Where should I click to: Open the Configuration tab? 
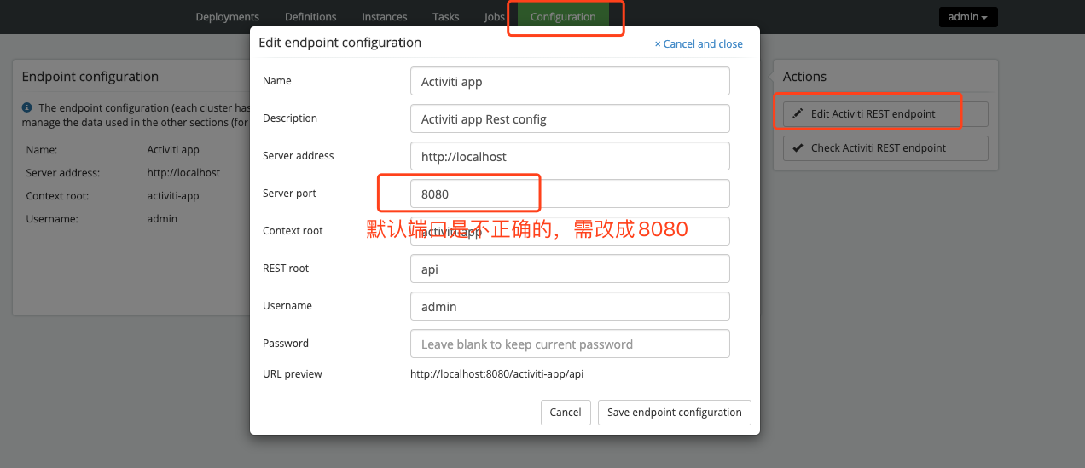coord(563,16)
